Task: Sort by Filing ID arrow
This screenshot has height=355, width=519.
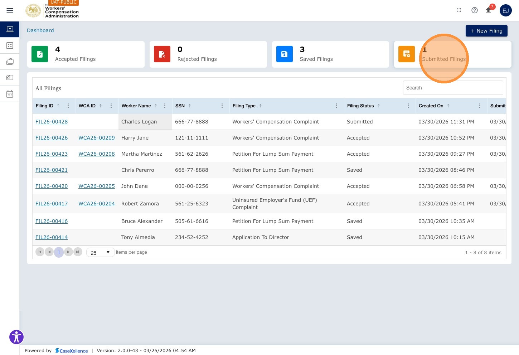Action: pyautogui.click(x=58, y=106)
